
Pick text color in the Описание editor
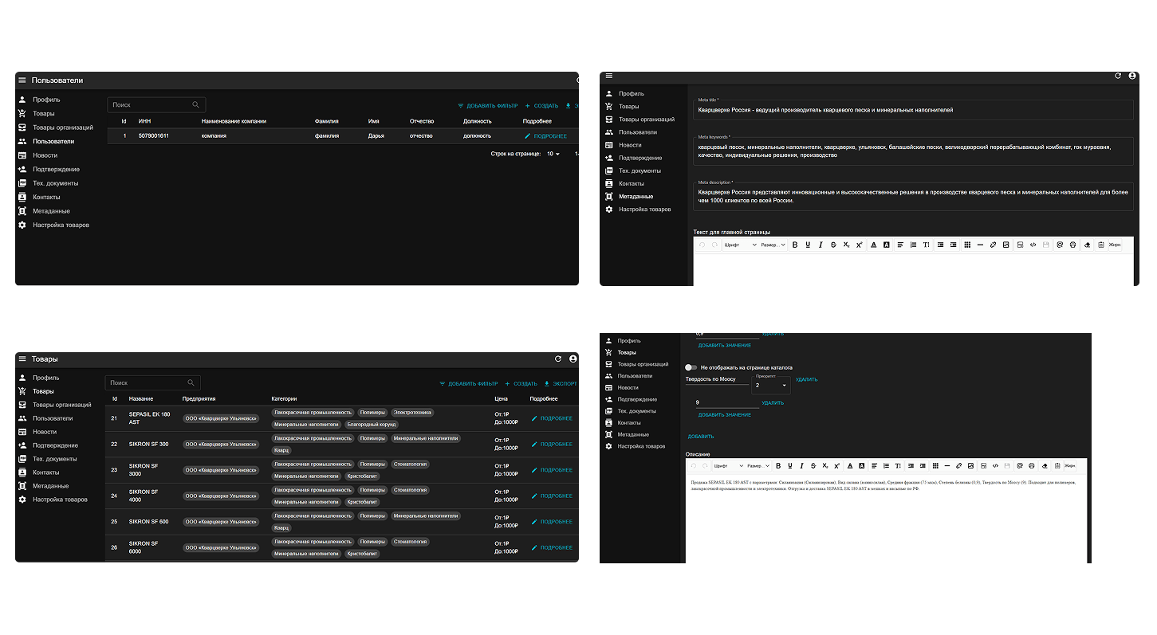(850, 465)
